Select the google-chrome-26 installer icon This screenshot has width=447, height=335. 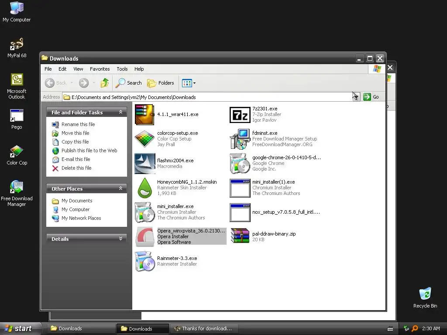(240, 164)
